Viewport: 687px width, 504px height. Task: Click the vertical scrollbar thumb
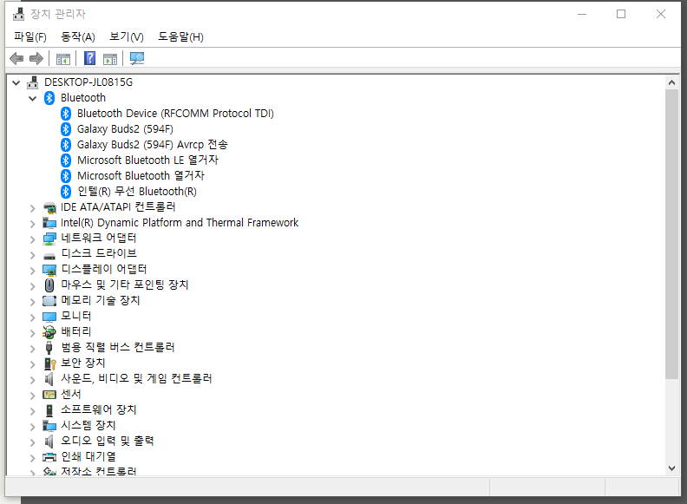coord(671,234)
